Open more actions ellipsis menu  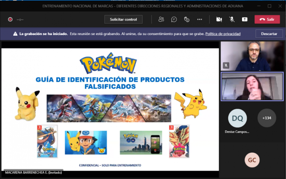pos(199,19)
